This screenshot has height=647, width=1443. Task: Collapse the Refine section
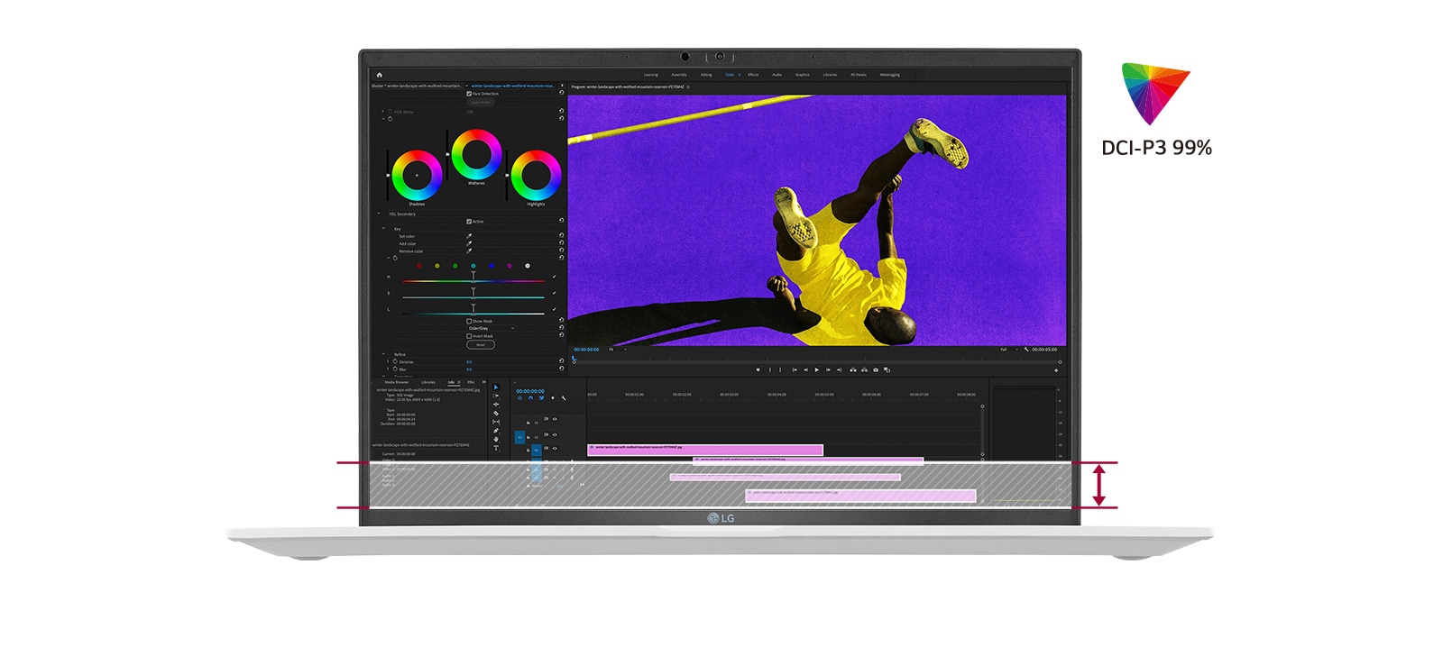point(383,354)
